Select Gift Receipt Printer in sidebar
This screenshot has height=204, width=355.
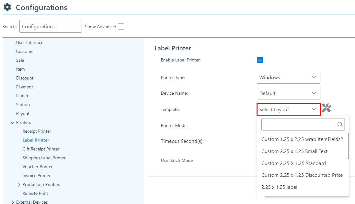[x=41, y=149]
